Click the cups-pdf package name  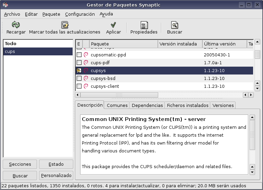pyautogui.click(x=100, y=63)
